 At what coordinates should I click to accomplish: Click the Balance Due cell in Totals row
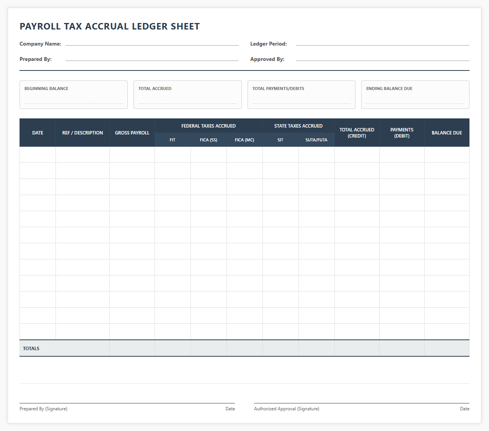click(x=447, y=348)
